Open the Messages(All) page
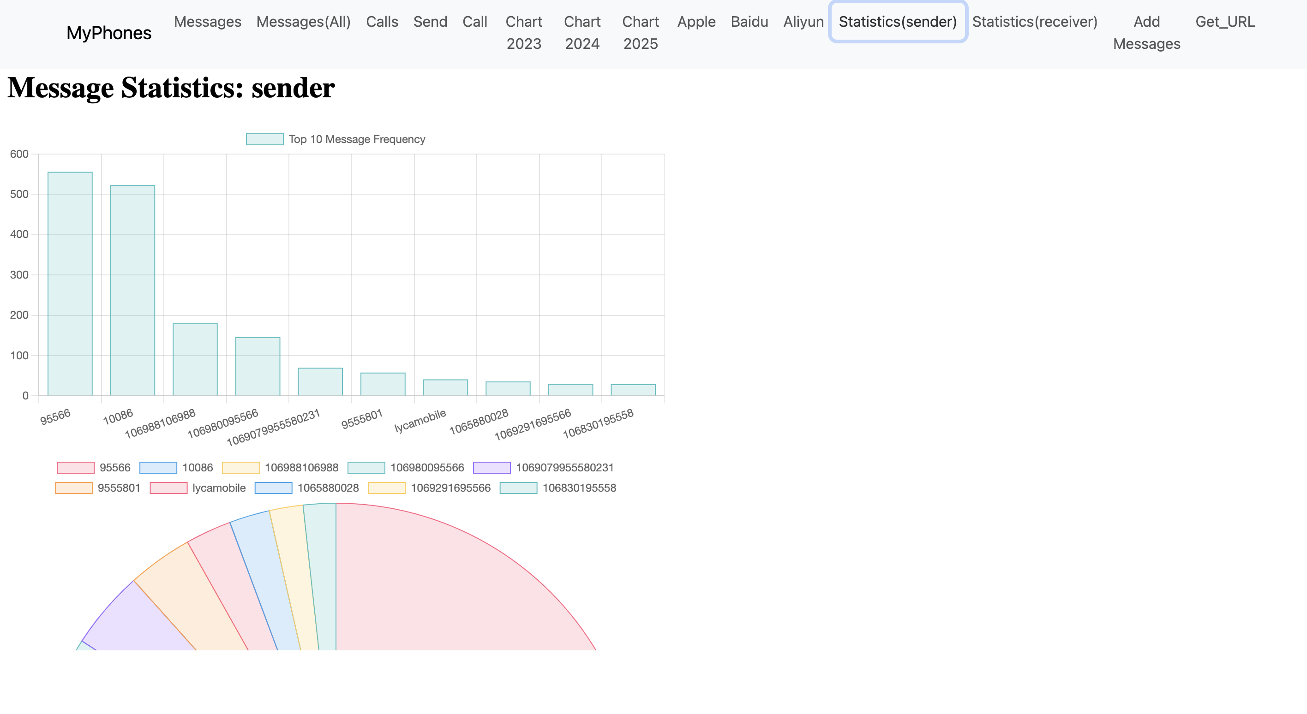The image size is (1307, 714). click(x=303, y=22)
